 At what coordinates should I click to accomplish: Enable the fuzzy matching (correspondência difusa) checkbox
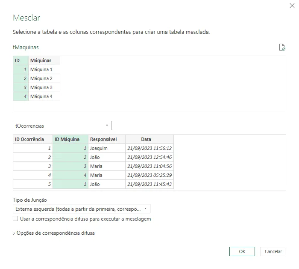pos(15,218)
